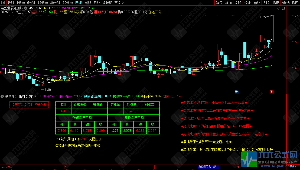The image size is (300, 170).
Task: Add stock via +自选 button
Action: [x=285, y=3]
